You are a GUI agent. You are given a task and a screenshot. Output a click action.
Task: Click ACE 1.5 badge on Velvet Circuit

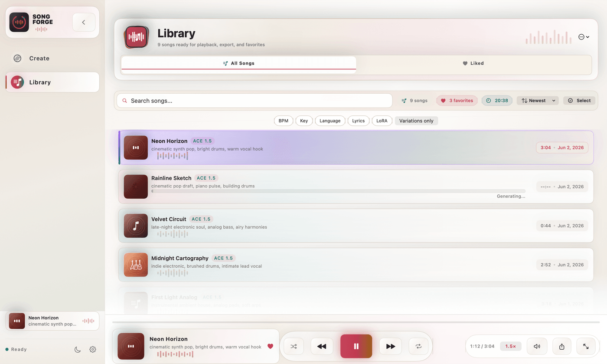(201, 219)
